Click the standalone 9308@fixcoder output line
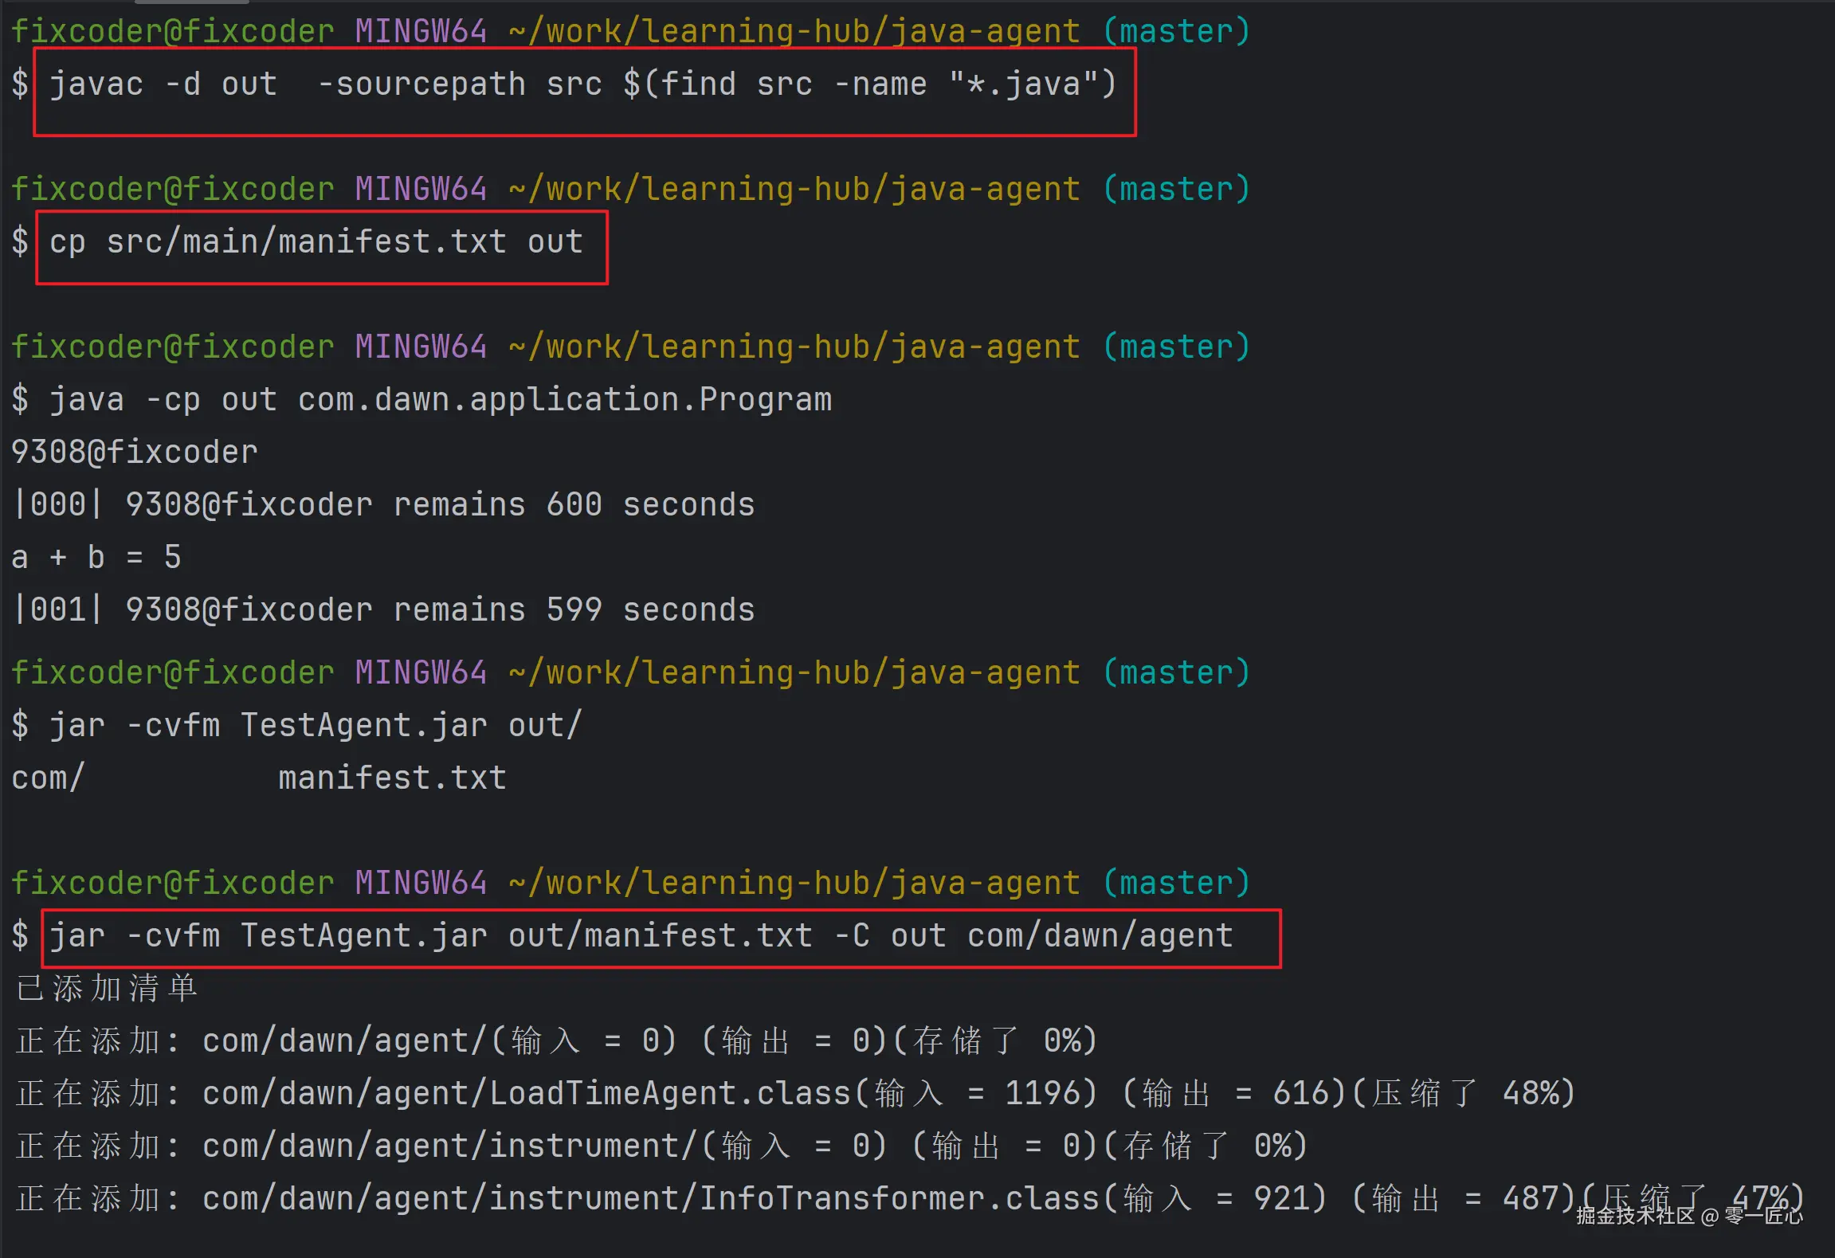The width and height of the screenshot is (1835, 1258). 134,453
